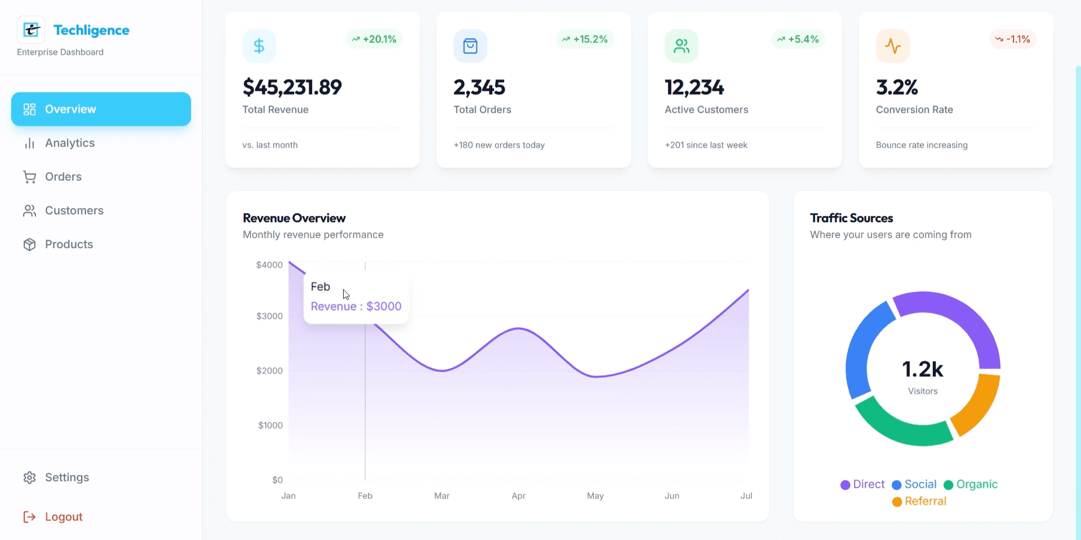This screenshot has height=540, width=1081.
Task: Click the box icon next to Products
Action: point(29,244)
